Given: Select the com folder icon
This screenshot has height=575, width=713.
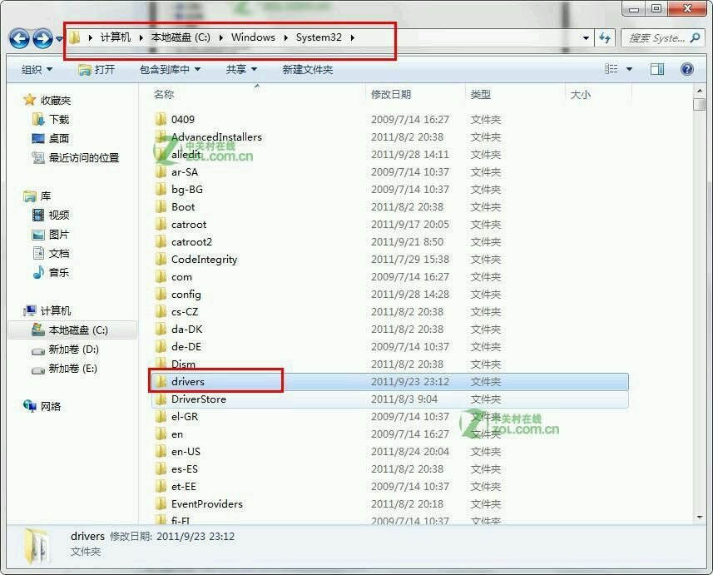Looking at the screenshot, I should click(161, 276).
